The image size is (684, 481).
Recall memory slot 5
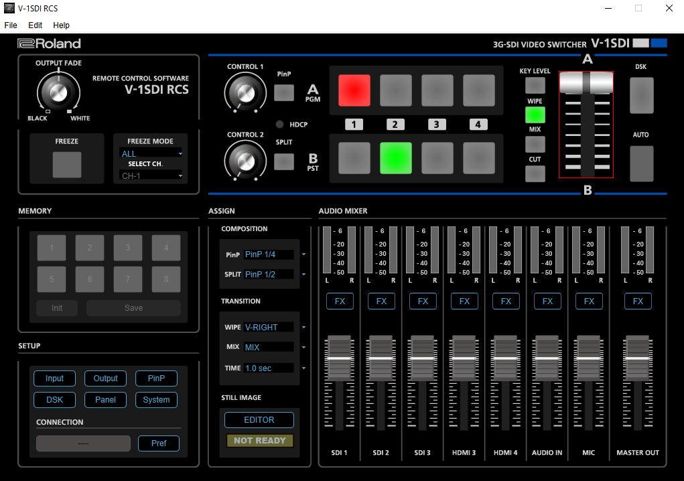52,279
